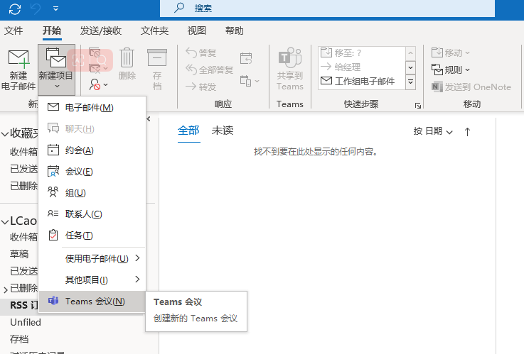
Task: Choose Teams 会议(N) from the menu
Action: 92,302
